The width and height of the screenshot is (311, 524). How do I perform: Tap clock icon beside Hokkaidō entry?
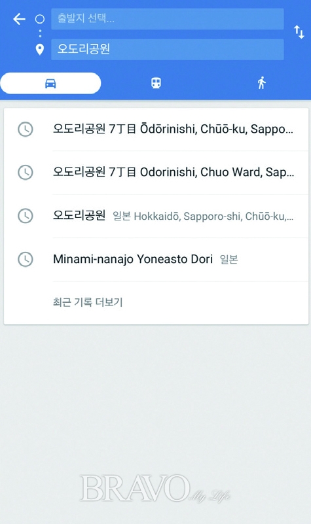[25, 216]
